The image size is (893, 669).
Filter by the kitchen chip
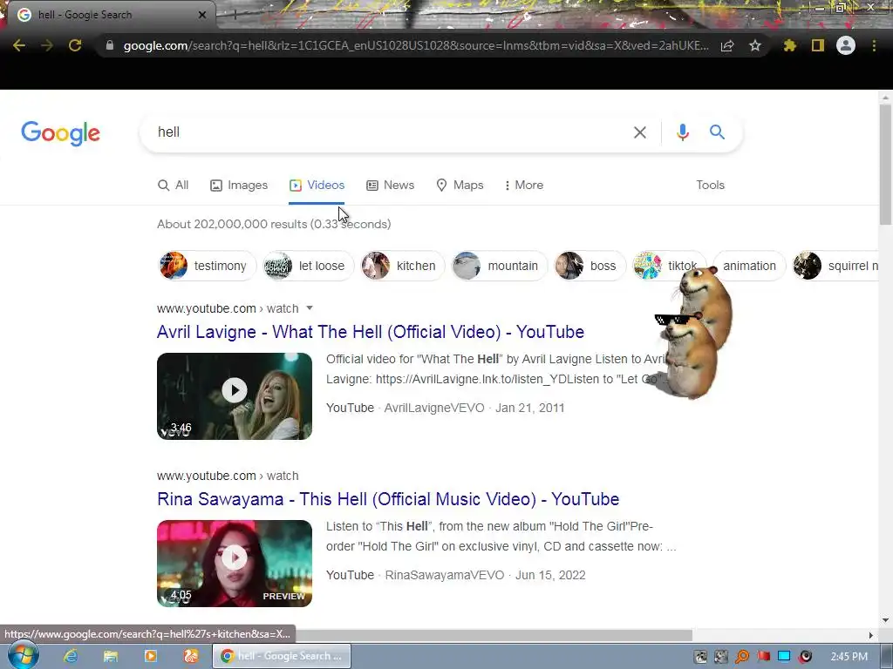coord(402,266)
